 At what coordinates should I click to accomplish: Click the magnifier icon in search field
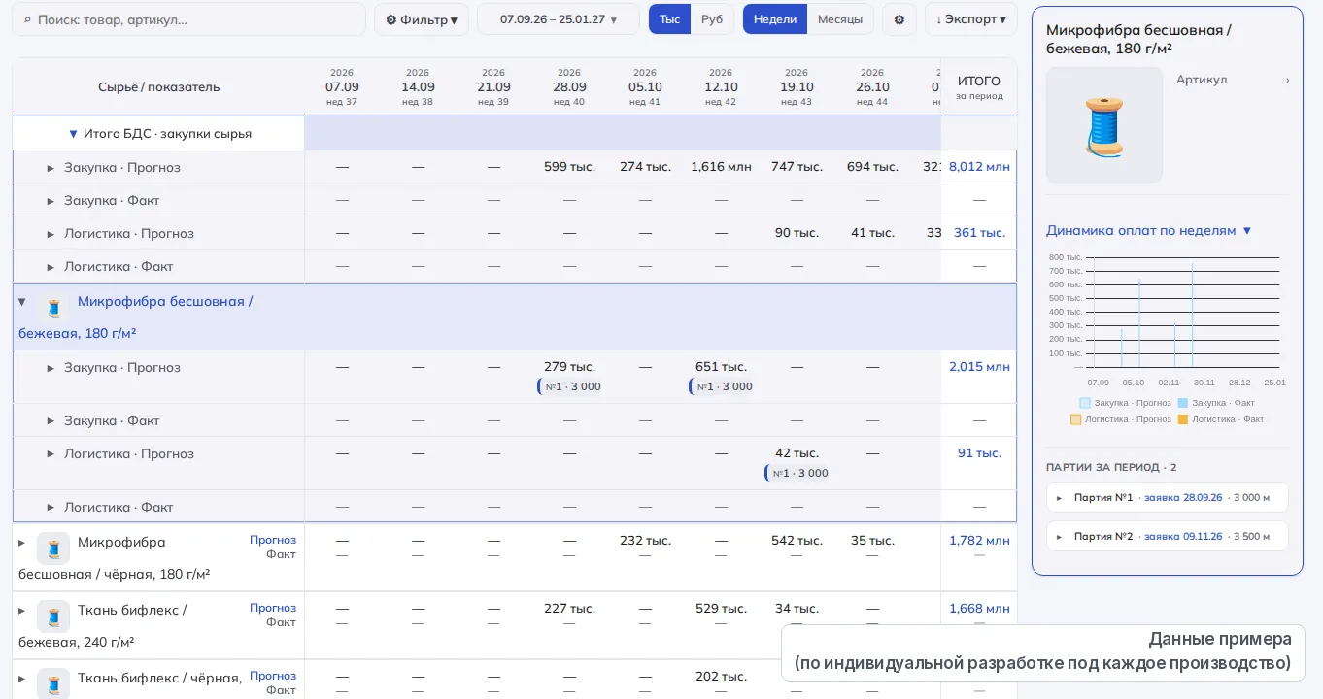click(x=27, y=19)
